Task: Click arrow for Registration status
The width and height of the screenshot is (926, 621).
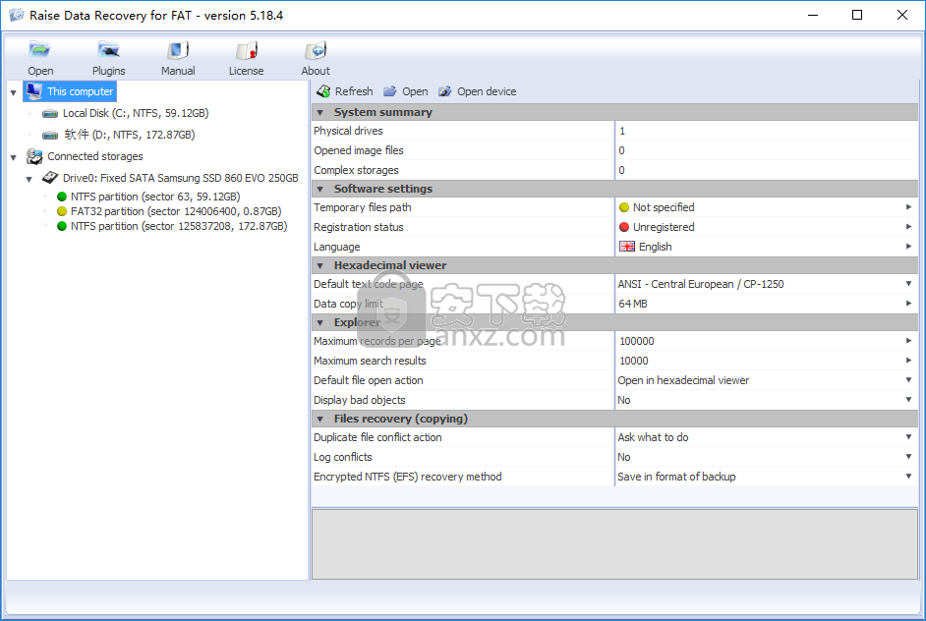Action: [908, 227]
